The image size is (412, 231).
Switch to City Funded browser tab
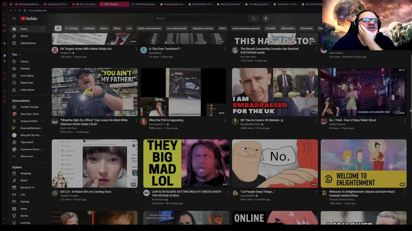tap(85, 4)
